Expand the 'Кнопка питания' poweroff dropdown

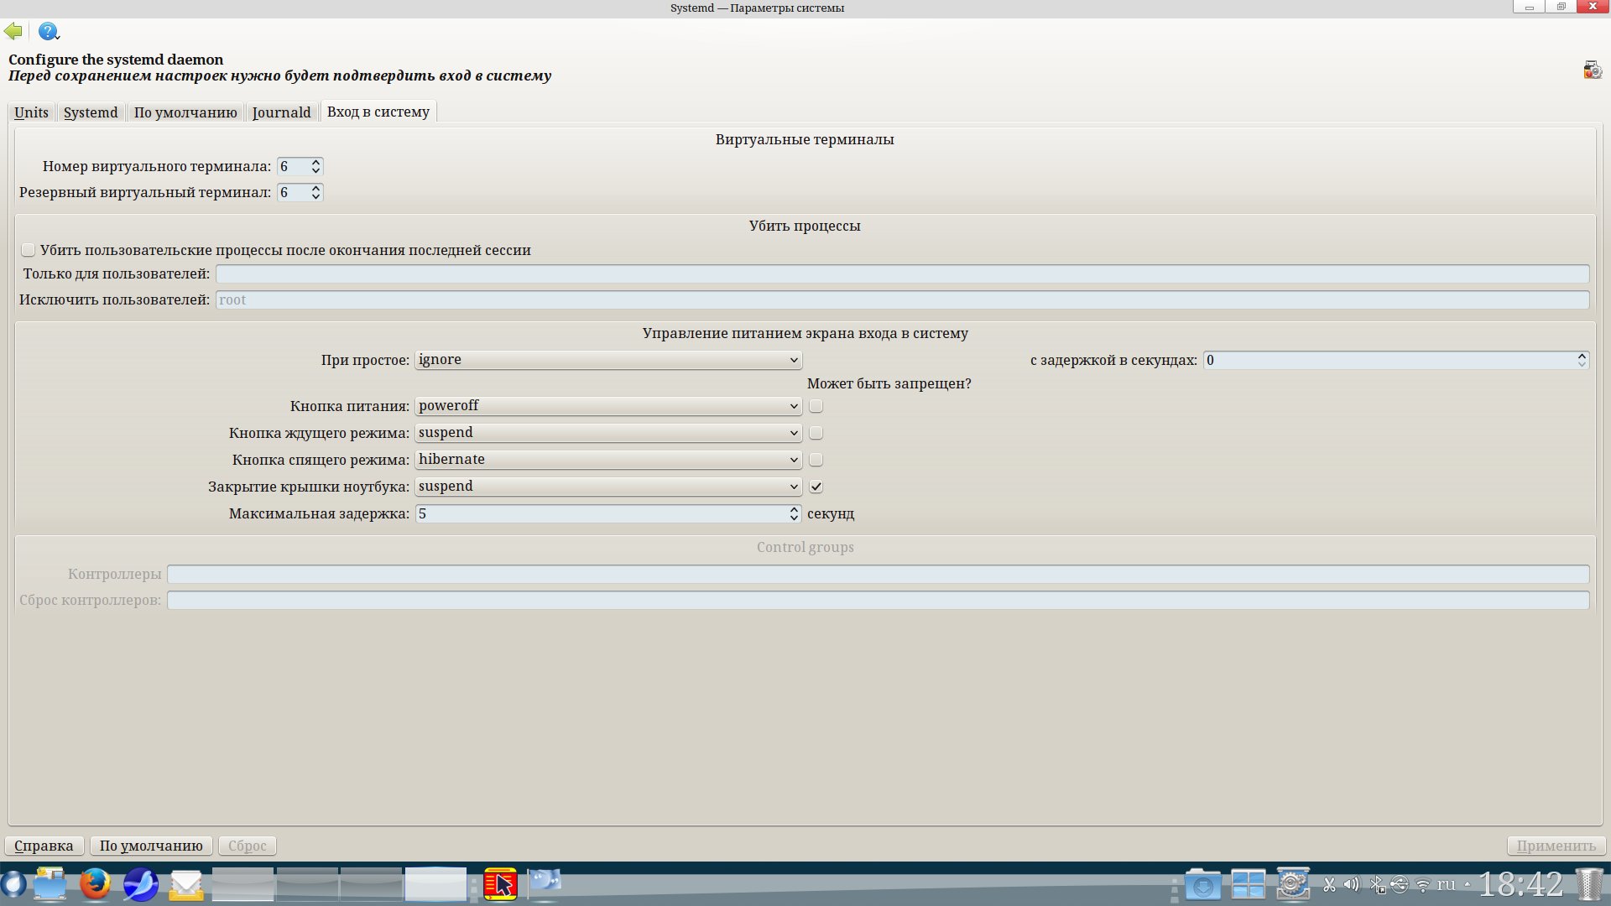(x=607, y=406)
